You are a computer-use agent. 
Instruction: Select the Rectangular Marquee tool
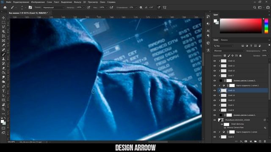coord(3,22)
